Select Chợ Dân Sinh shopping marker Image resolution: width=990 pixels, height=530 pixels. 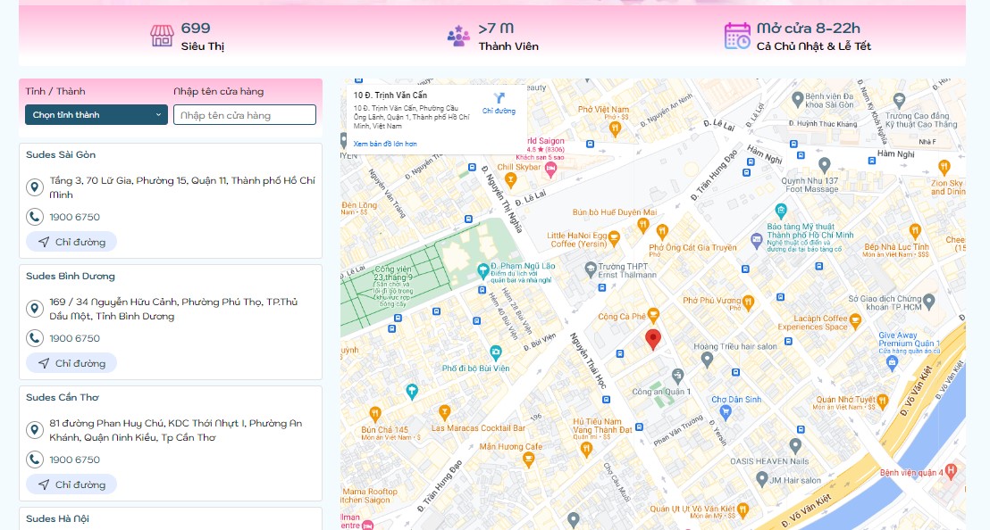coord(726,413)
